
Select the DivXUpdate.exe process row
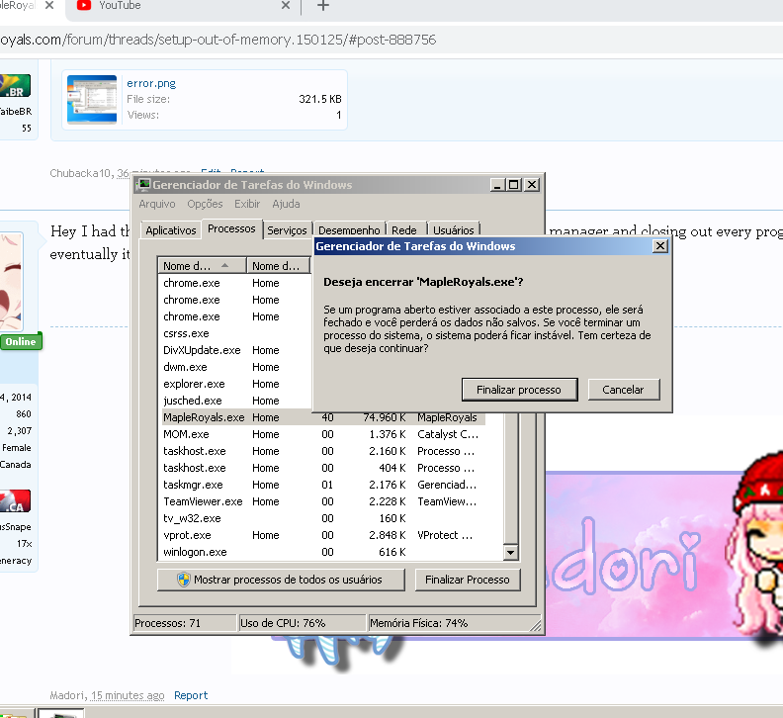click(236, 350)
